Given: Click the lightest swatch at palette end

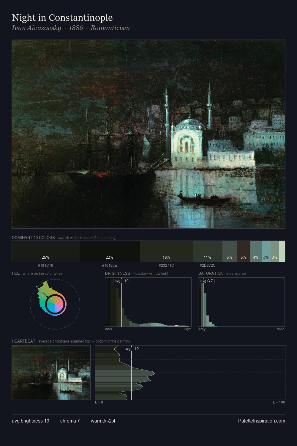Looking at the screenshot, I should point(282,251).
